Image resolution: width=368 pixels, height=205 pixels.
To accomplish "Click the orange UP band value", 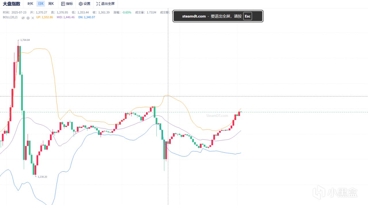I will tap(45, 17).
